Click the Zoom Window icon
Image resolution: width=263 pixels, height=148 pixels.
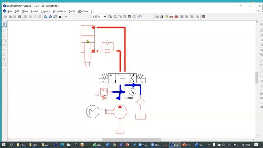(120, 16)
